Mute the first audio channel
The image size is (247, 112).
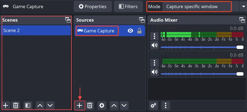tap(154, 45)
